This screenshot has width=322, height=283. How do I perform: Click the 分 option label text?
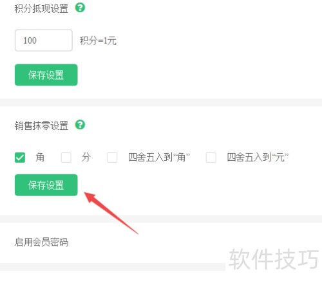click(86, 158)
